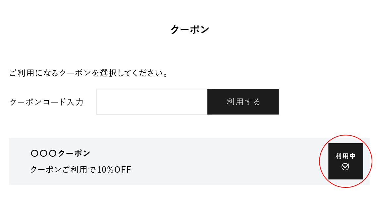This screenshot has width=380, height=207.
Task: Click the 利用中 text on the black button
Action: [x=346, y=156]
